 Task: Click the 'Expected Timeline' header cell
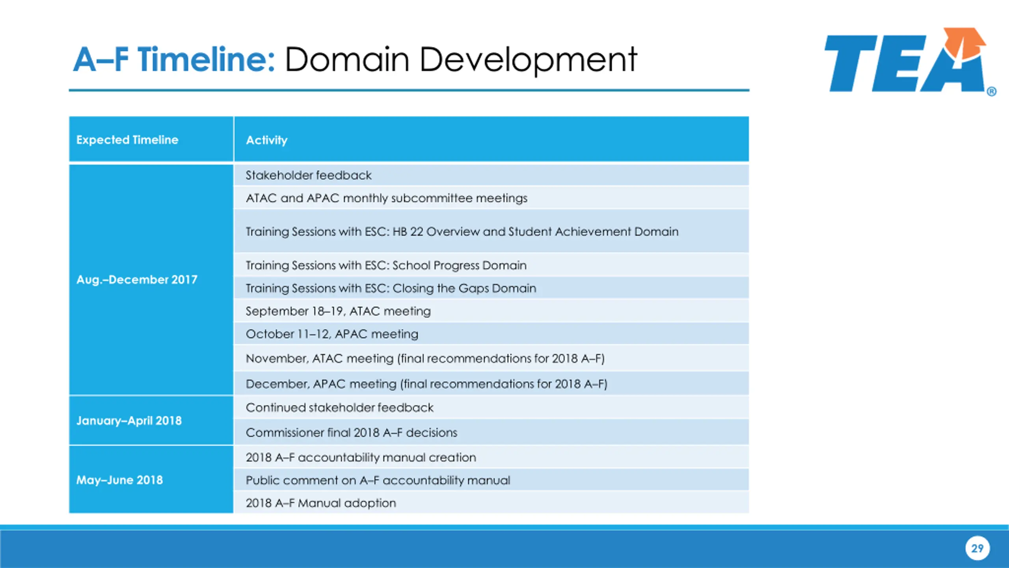point(151,139)
